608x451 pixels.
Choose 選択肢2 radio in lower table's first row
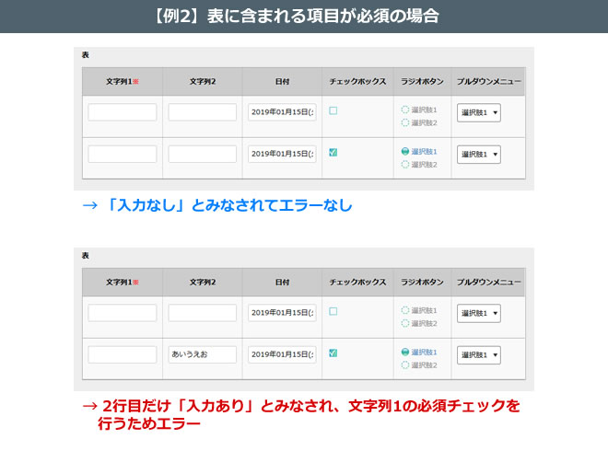click(405, 323)
